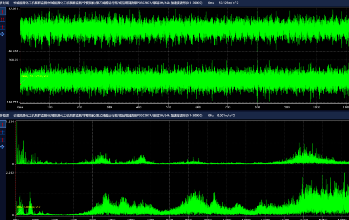The image size is (349, 220).
Task: Click the 0Hz 0.001m/s^2 readout in spectrum header
Action: pos(222,116)
